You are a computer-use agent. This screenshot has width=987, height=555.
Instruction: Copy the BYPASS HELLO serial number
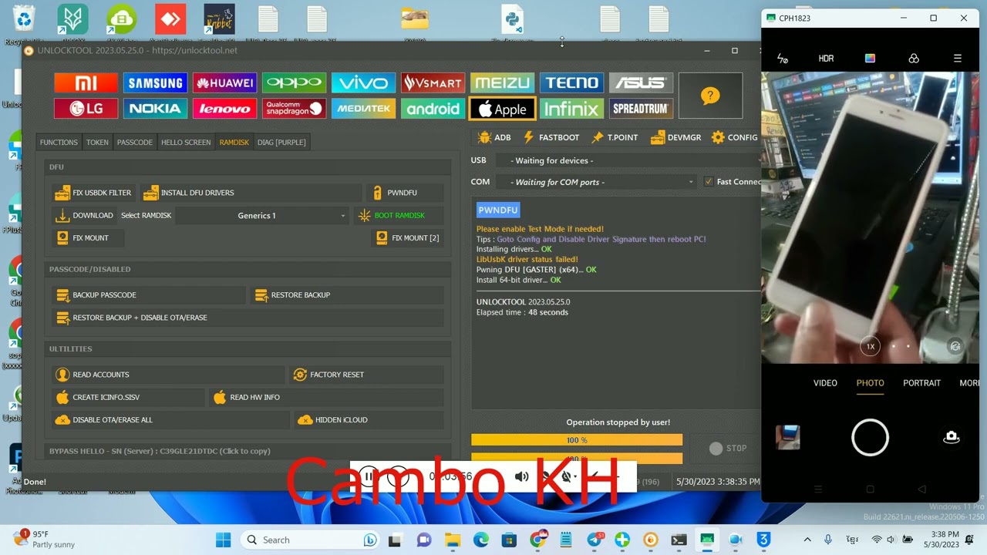(160, 451)
